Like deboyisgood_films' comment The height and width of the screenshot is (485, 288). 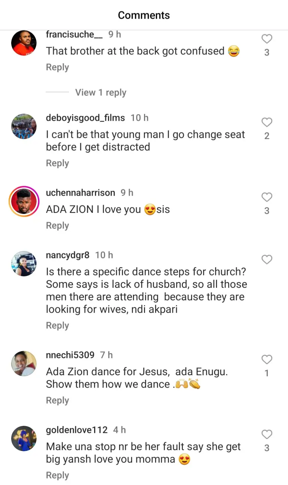[267, 123]
